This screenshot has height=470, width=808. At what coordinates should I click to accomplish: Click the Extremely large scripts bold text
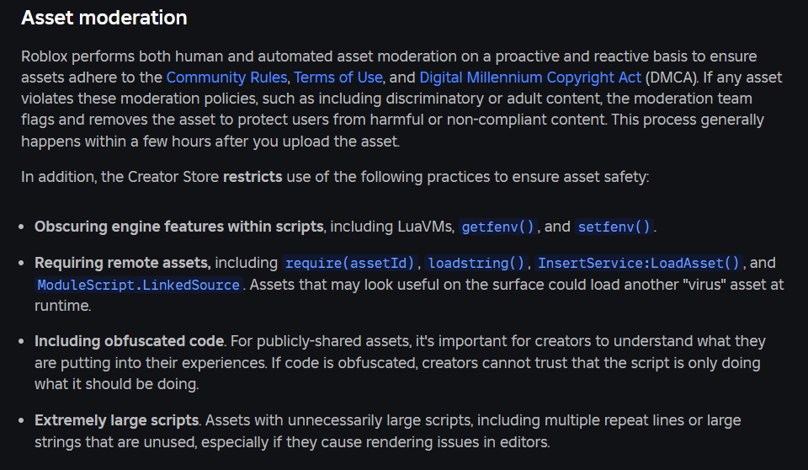[116, 420]
